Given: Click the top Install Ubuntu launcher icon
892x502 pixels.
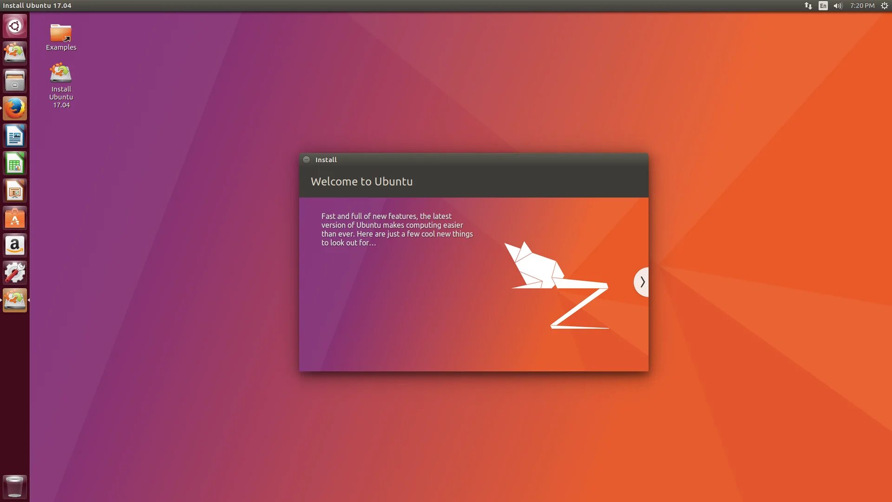Looking at the screenshot, I should point(15,53).
